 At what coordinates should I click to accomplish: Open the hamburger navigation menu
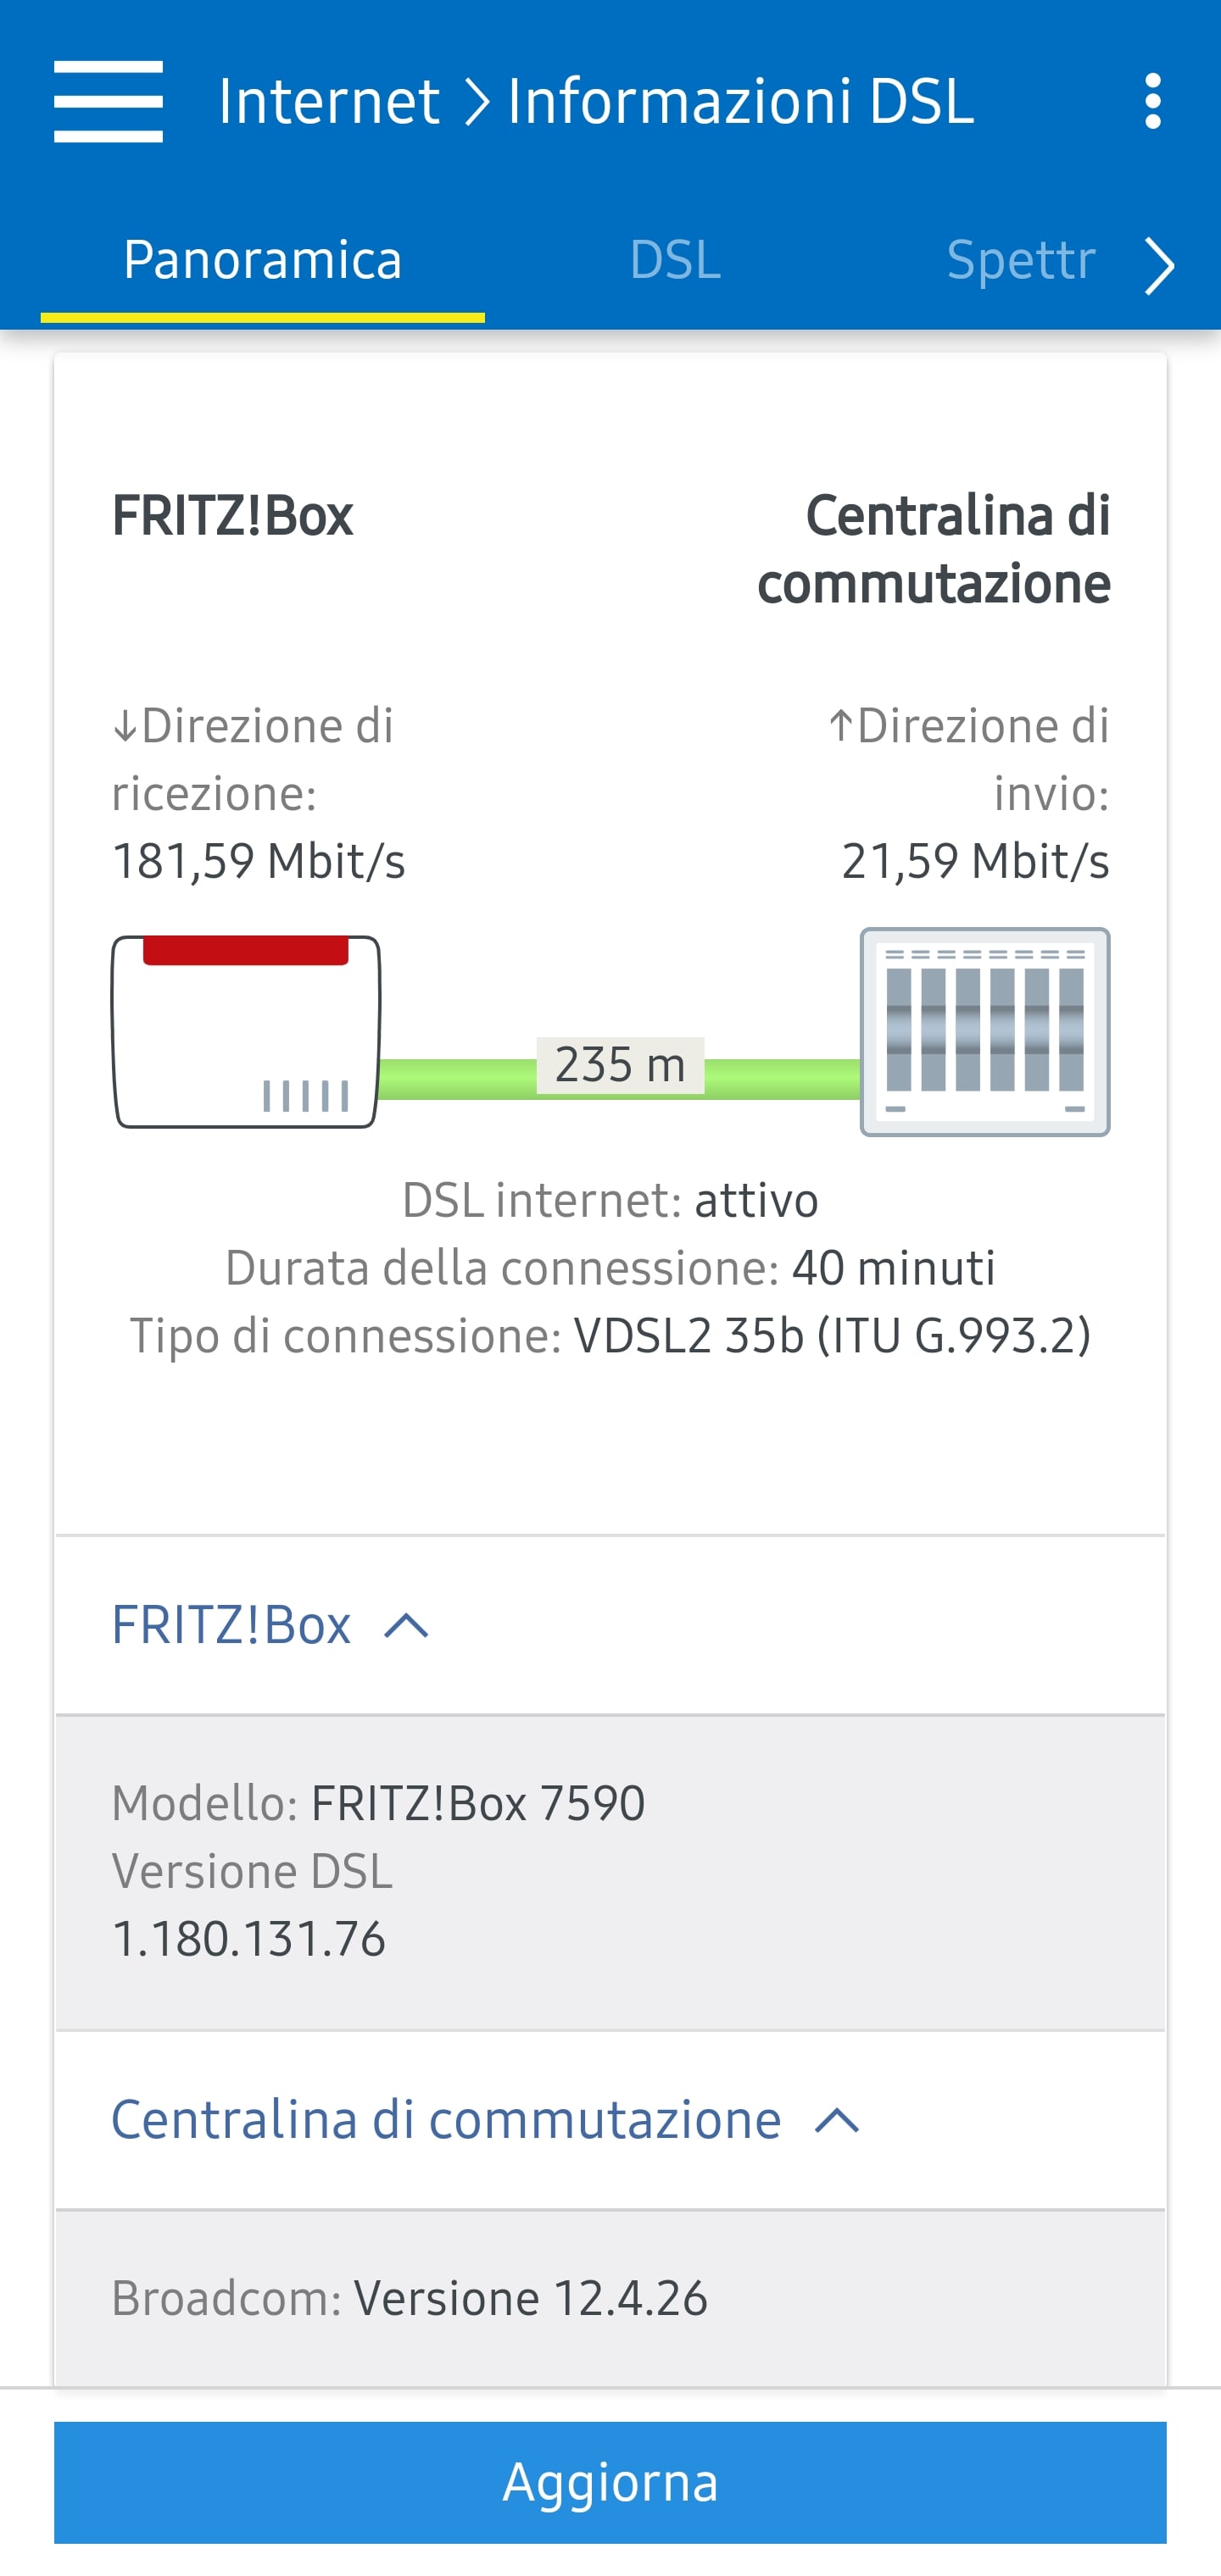click(108, 101)
